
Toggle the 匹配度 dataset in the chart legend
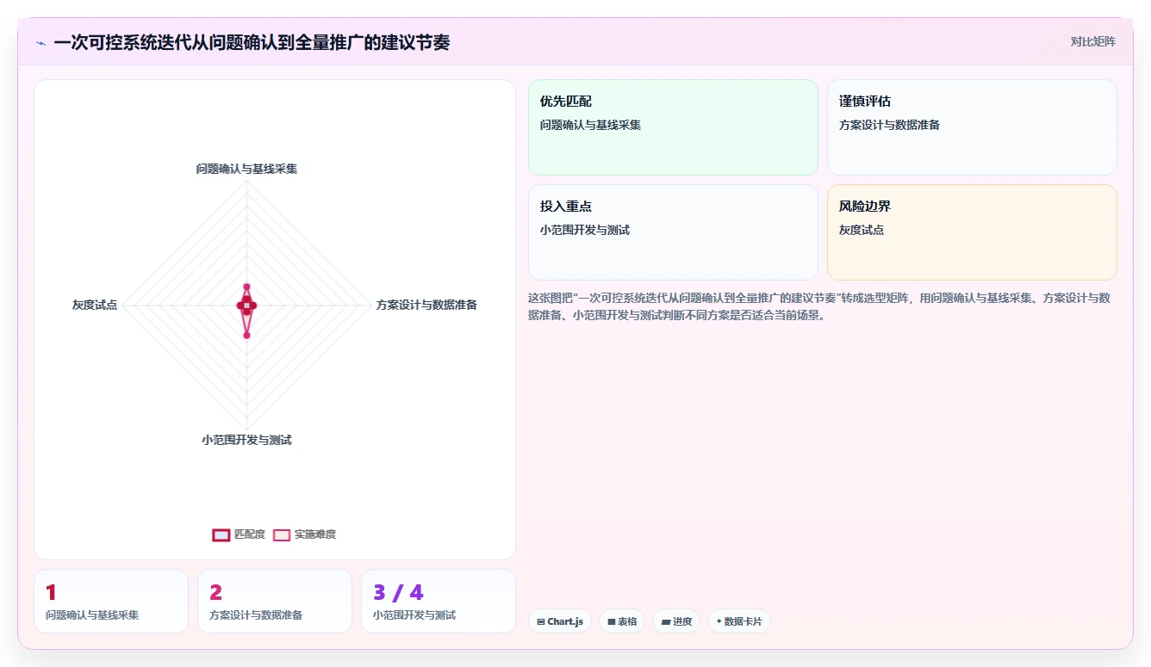pos(239,534)
